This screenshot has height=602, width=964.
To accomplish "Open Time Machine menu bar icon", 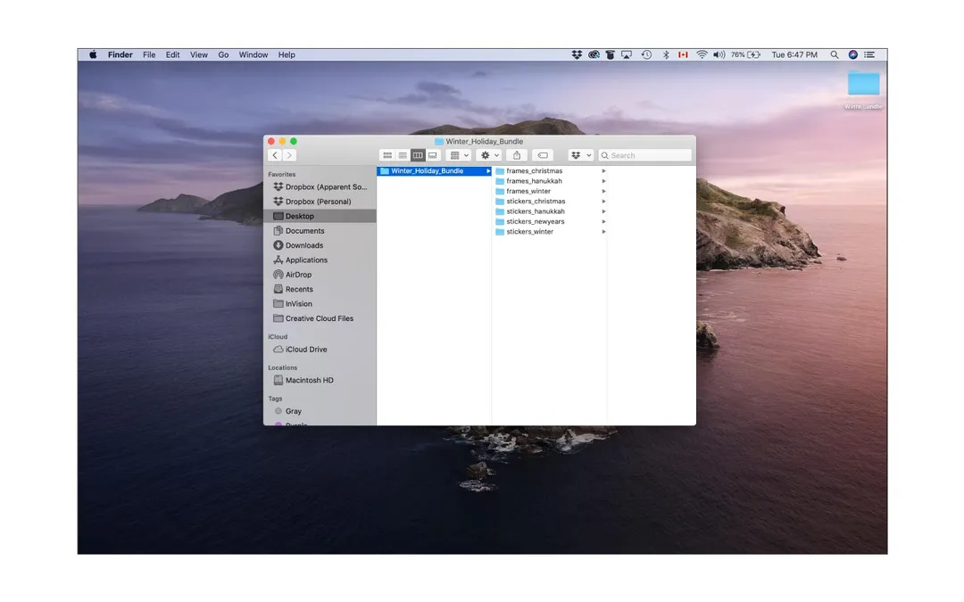I will pos(647,54).
